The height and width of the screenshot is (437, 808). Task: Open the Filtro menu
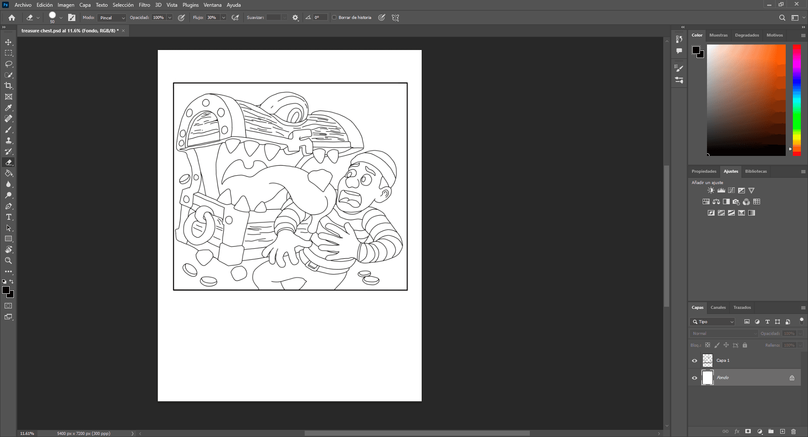tap(144, 5)
